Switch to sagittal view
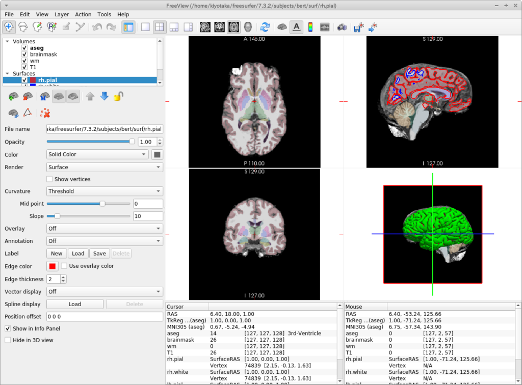 coord(205,27)
